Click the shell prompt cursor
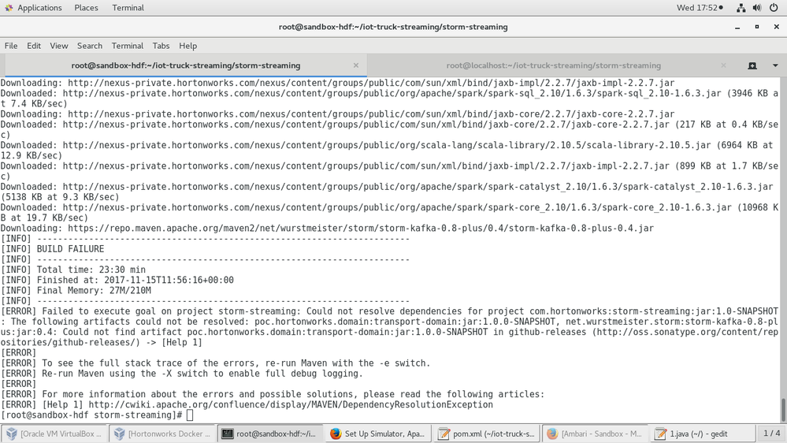Screen dimensions: 787x443 190,415
